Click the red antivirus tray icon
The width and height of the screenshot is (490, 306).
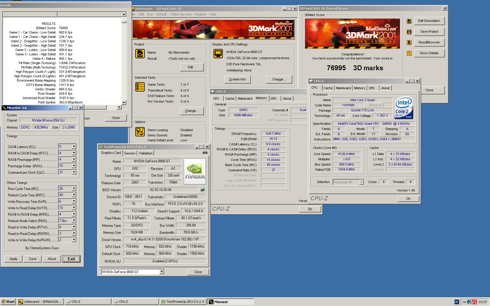tap(475, 302)
